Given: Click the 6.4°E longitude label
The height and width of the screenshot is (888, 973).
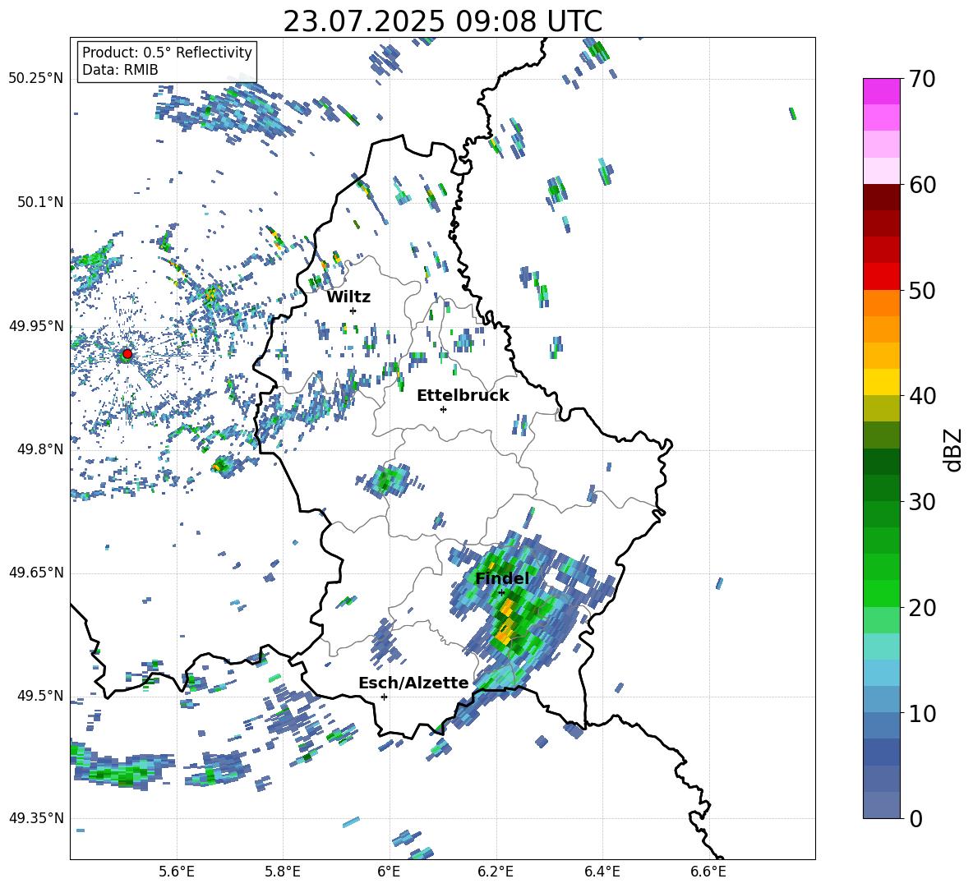Looking at the screenshot, I should [602, 872].
